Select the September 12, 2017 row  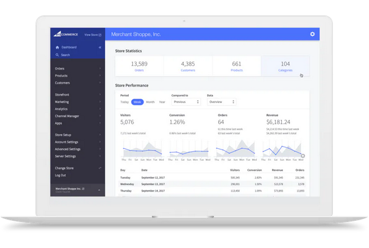coord(212,177)
